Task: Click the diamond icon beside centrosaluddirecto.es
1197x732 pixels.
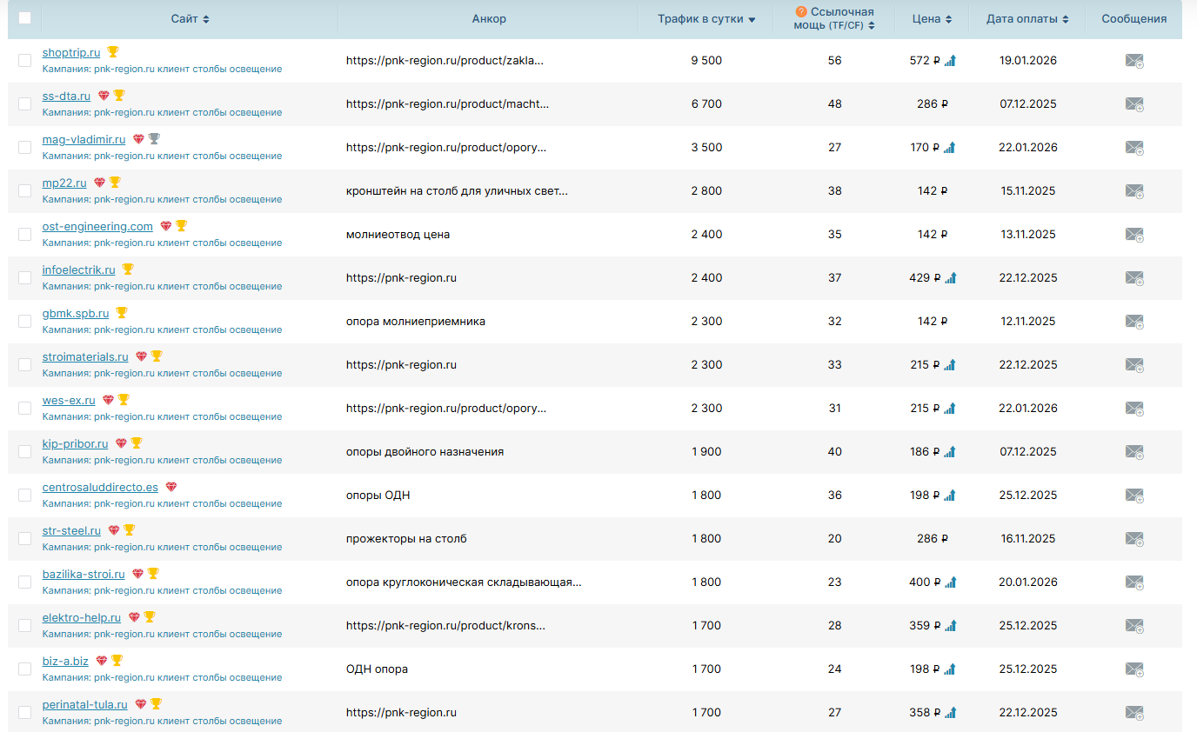Action: point(171,487)
